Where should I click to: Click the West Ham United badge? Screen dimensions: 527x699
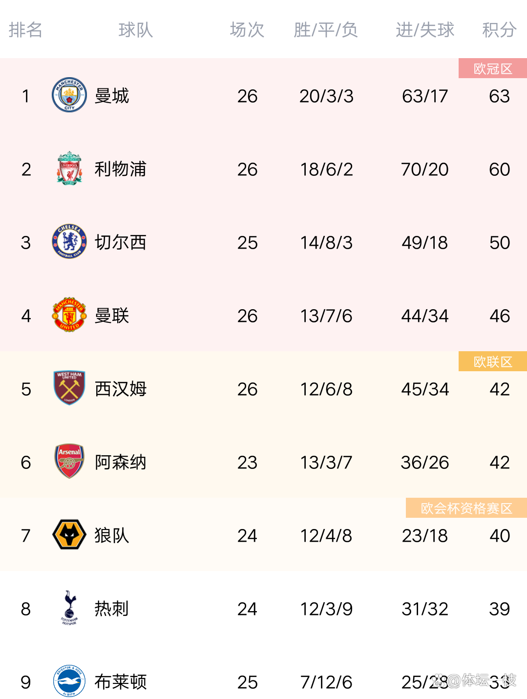point(69,388)
